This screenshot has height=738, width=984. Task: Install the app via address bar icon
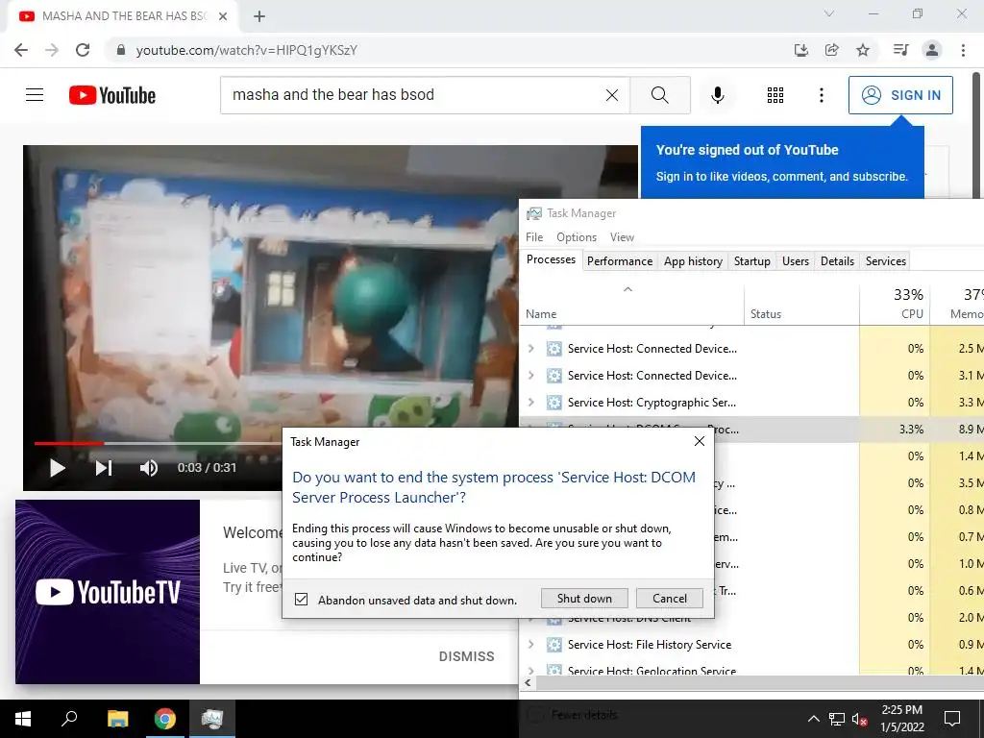[800, 50]
